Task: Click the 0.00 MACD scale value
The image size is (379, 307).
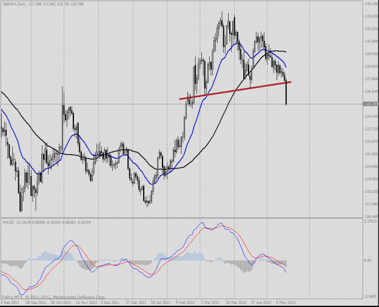Action: [367, 260]
